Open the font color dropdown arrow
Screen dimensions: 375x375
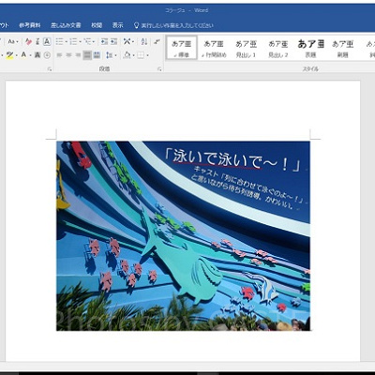pyautogui.click(x=30, y=55)
